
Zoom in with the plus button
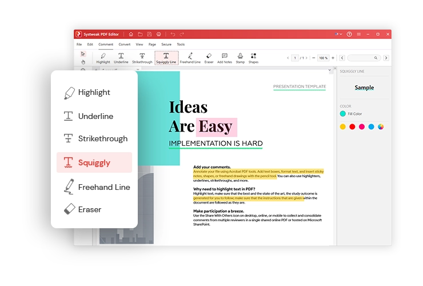click(333, 58)
